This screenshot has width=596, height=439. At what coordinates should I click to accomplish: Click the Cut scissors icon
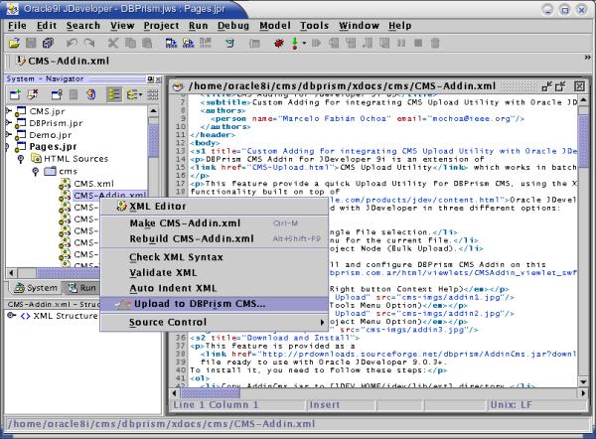tap(113, 43)
